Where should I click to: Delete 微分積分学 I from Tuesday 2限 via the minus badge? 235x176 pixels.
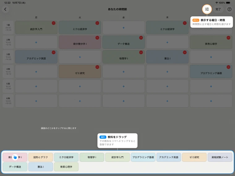tap(97, 38)
